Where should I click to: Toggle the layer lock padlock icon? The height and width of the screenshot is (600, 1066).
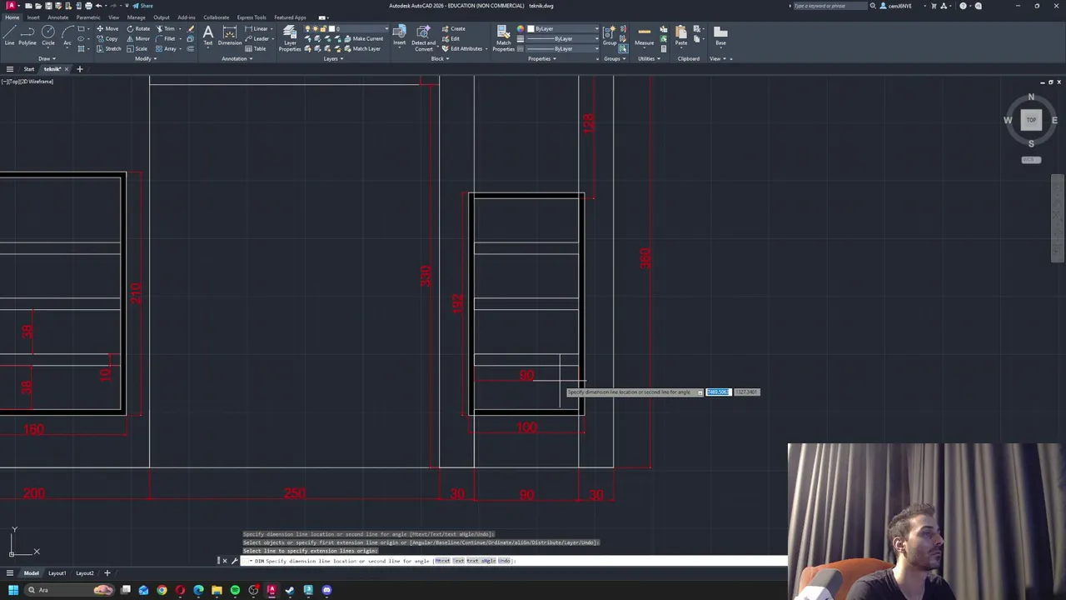click(322, 28)
